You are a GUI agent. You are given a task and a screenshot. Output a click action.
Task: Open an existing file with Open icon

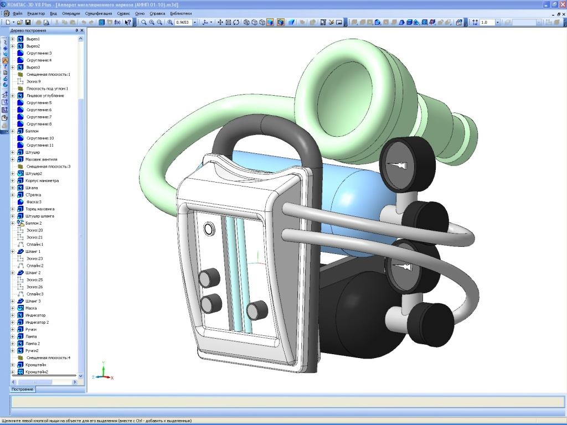18,23
